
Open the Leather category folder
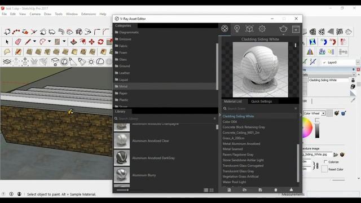[x=165, y=73]
